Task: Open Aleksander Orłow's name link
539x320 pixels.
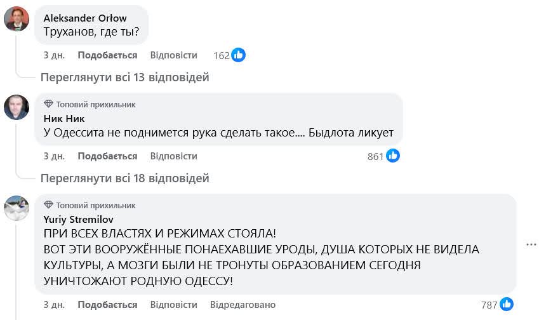Action: 84,18
